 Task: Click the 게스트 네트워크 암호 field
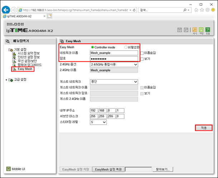[x=114, y=93]
